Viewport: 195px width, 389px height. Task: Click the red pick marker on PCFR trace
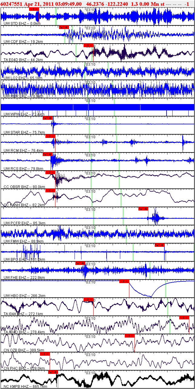143,209
